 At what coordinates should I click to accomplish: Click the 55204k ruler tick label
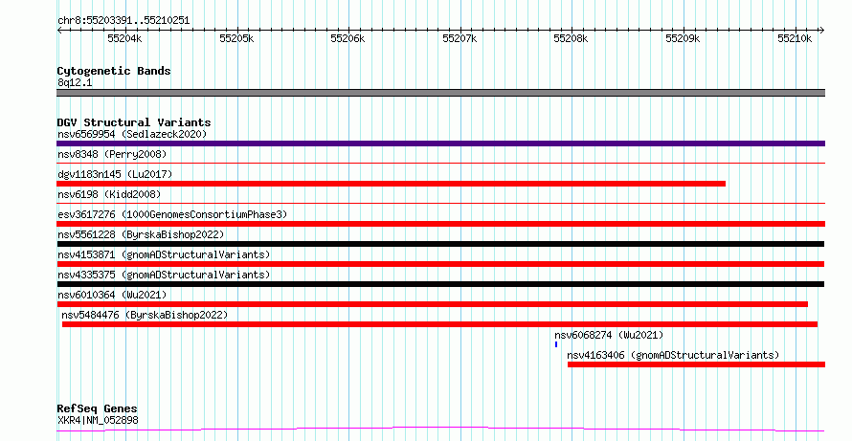pos(124,38)
